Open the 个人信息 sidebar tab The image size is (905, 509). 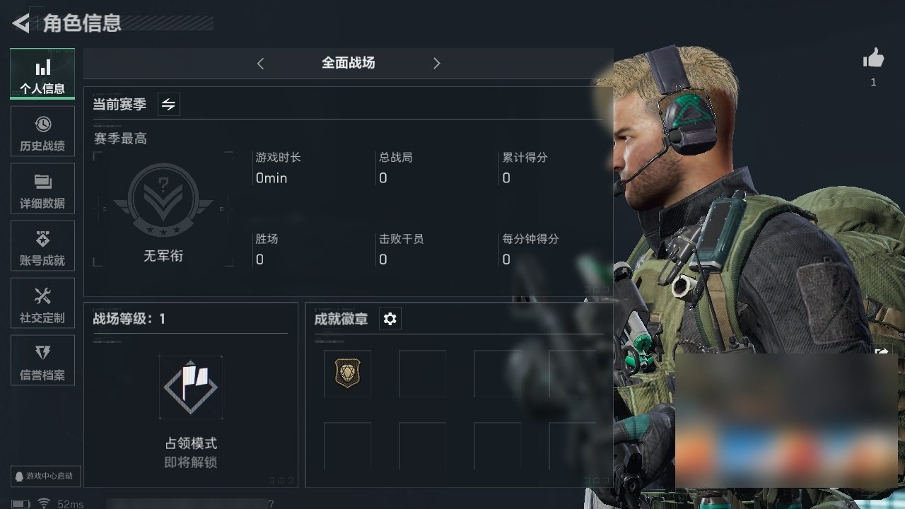point(42,74)
